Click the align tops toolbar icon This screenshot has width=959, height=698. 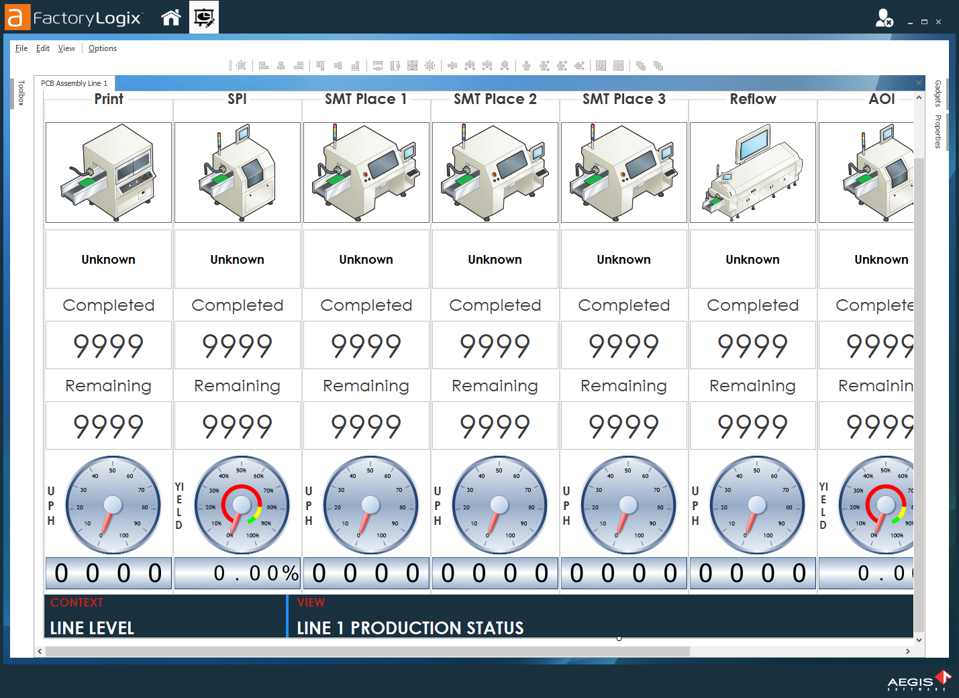[x=321, y=65]
